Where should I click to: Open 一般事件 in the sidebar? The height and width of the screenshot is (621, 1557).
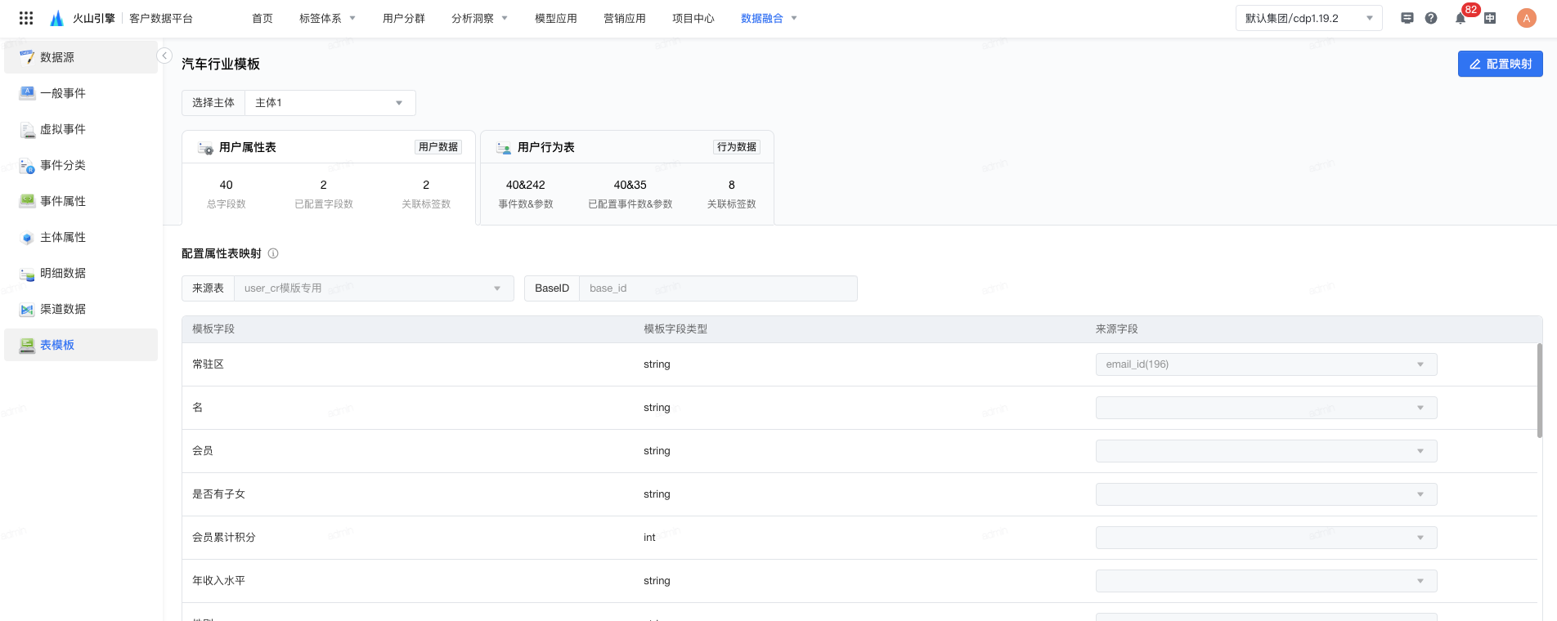click(81, 93)
